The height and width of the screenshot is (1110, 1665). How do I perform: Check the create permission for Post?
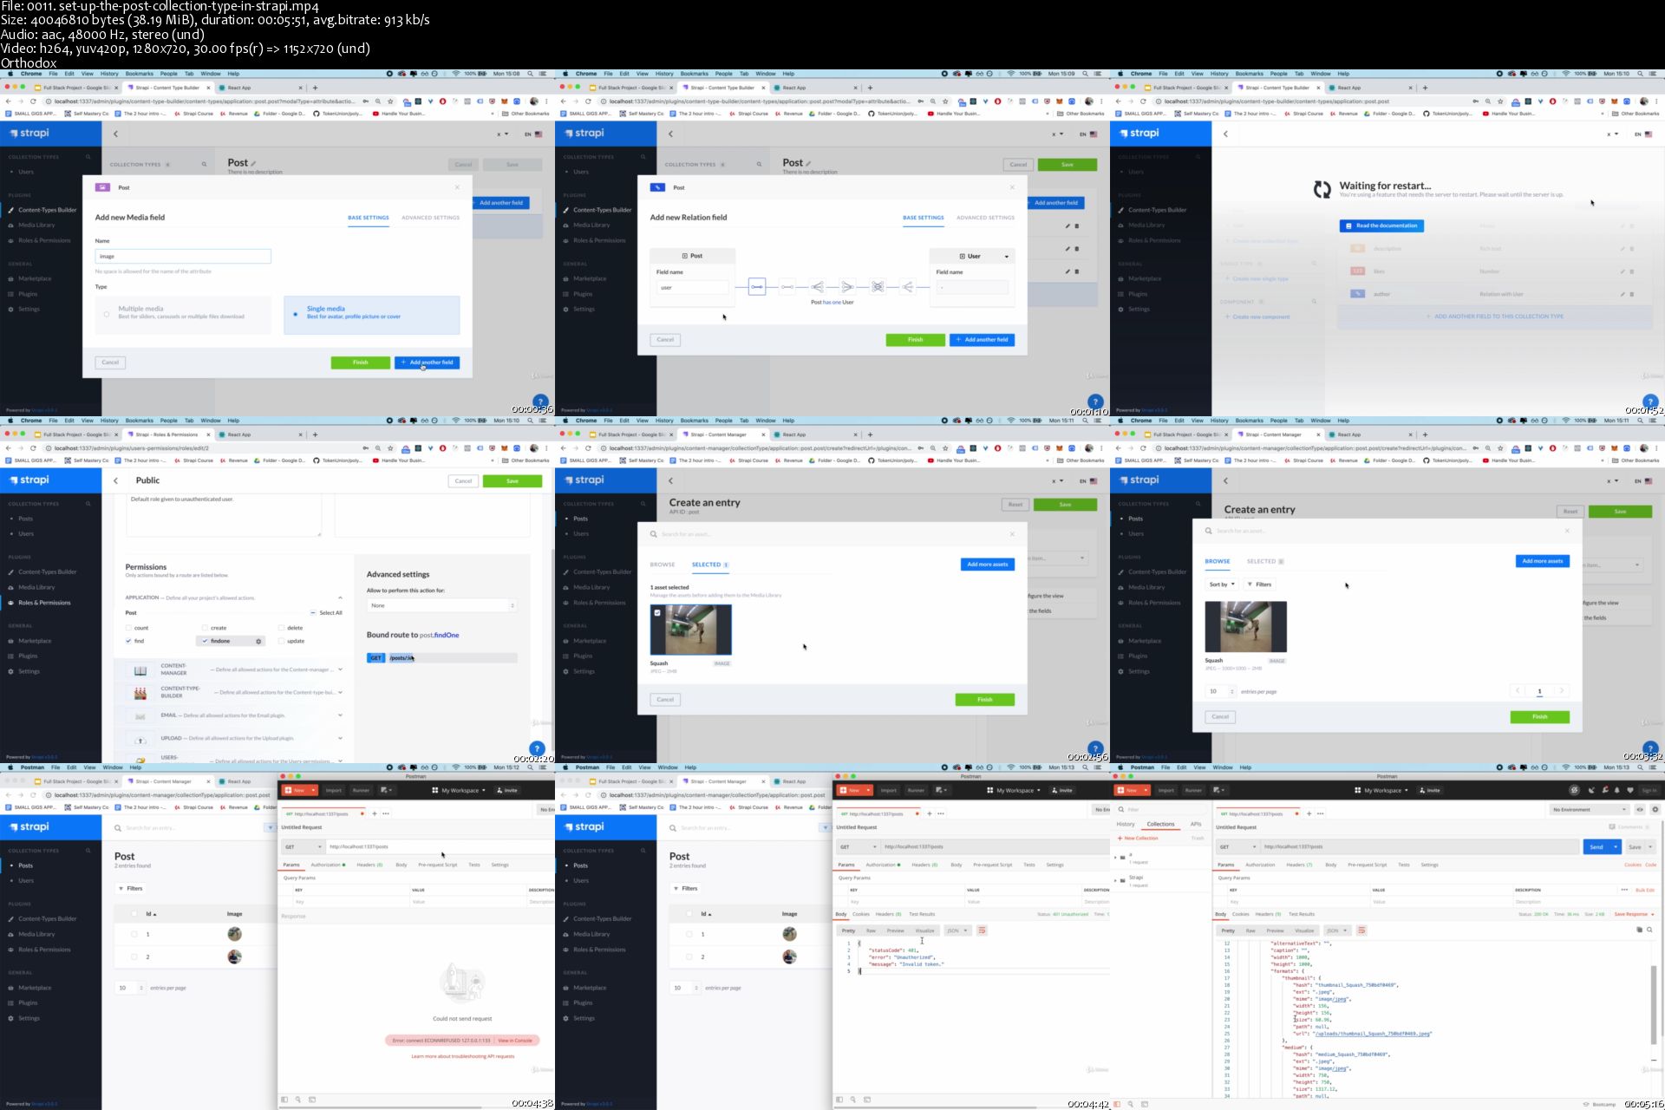(x=205, y=628)
